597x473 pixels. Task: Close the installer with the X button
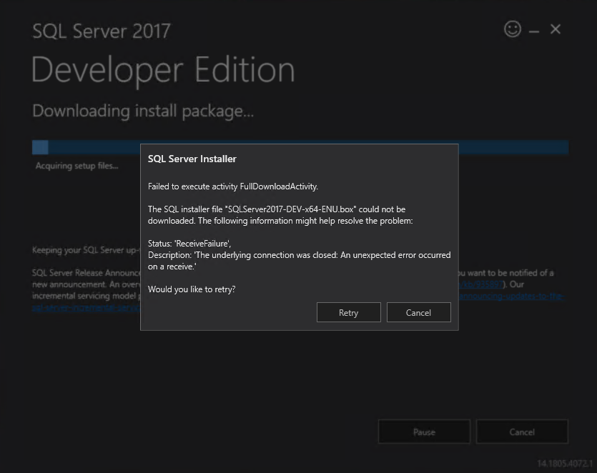click(x=555, y=29)
